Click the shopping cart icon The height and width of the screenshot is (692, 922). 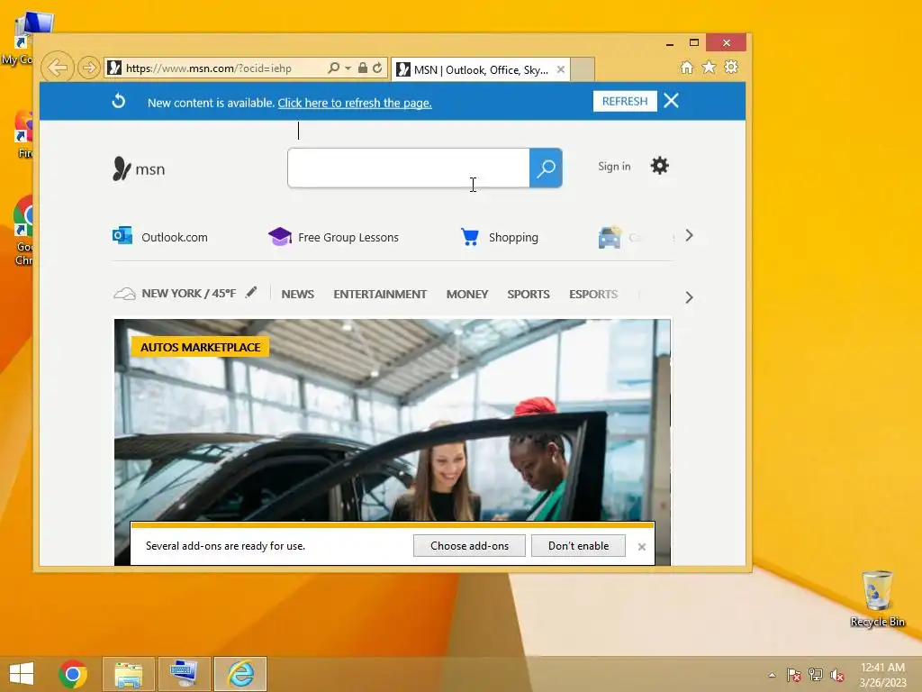470,237
